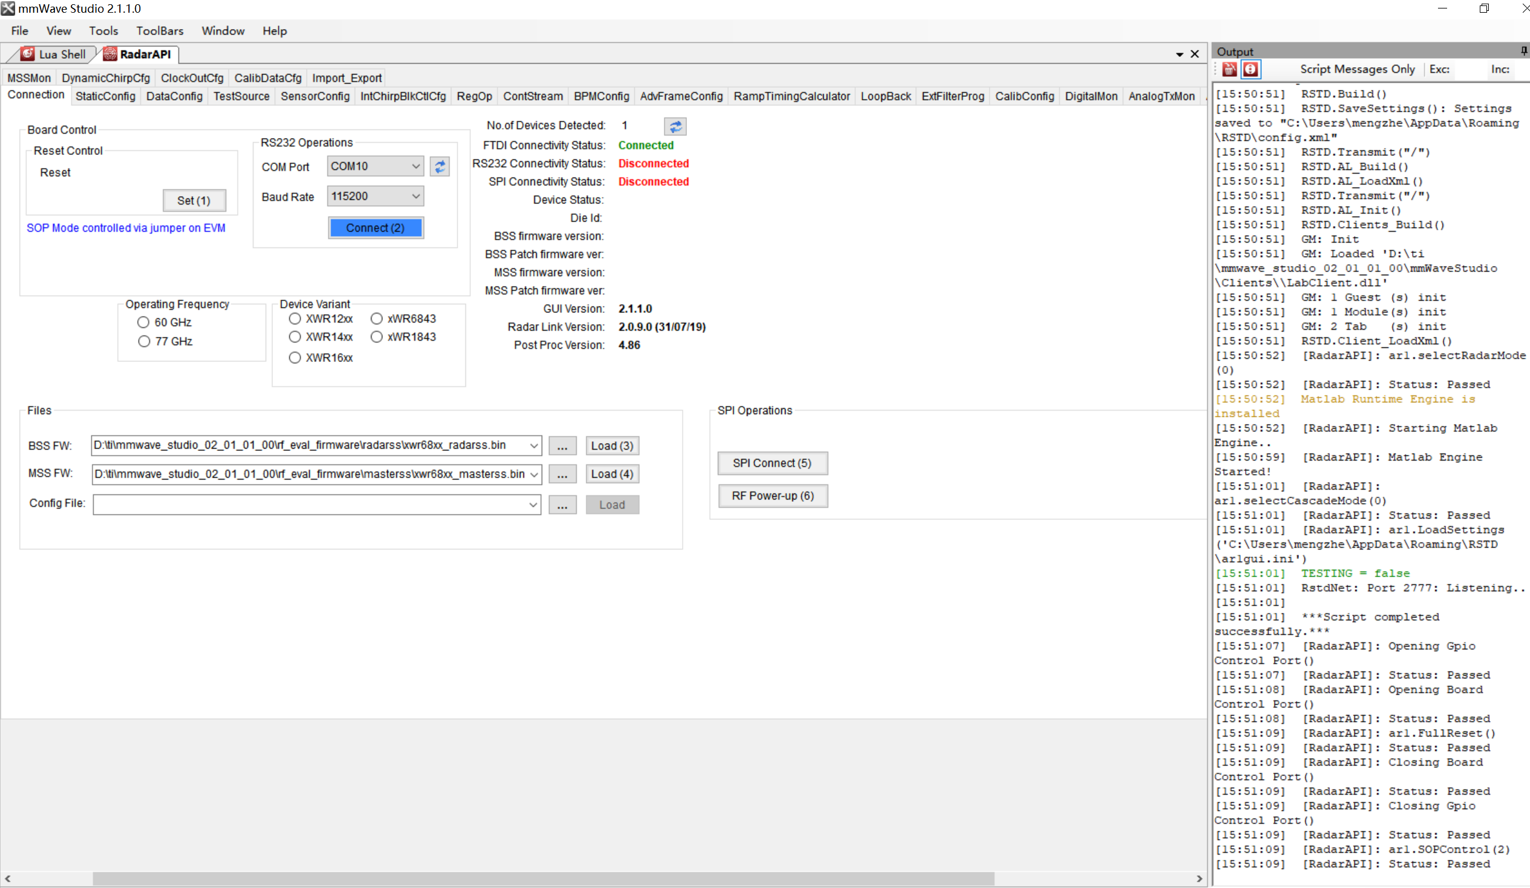Screen dimensions: 1530x888
Task: Switch to the StaticConfig tab
Action: coord(105,96)
